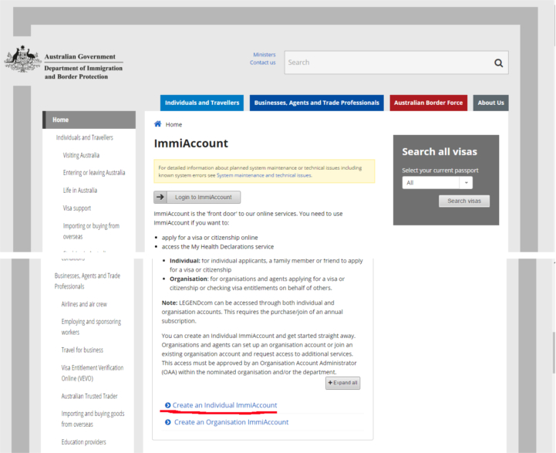Viewport: 556px width, 453px height.
Task: Click the Search all visas heading
Action: 440,152
